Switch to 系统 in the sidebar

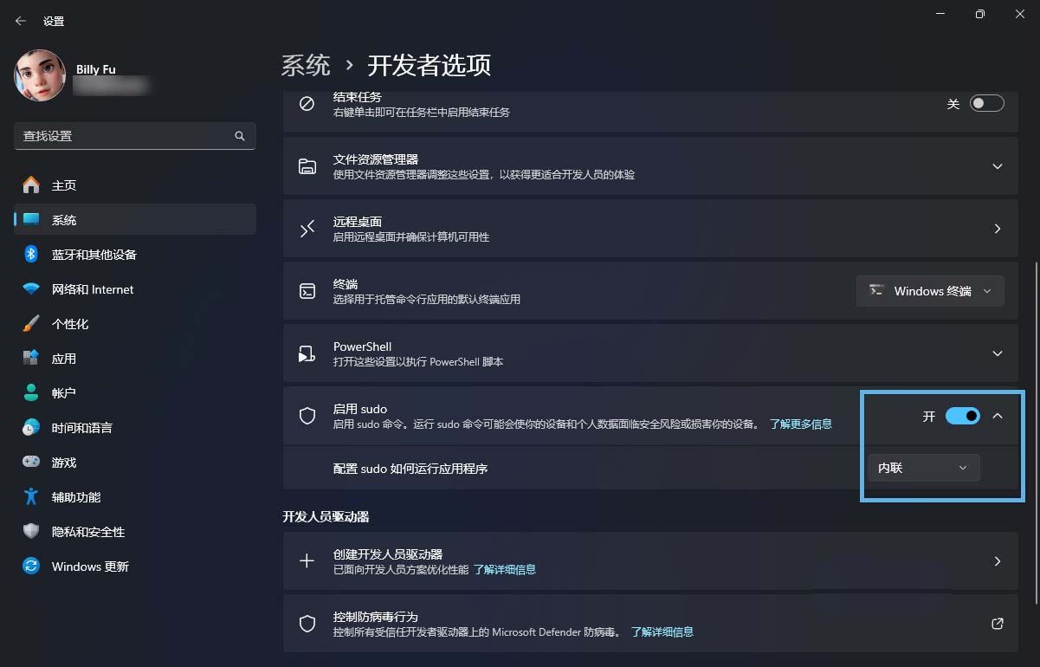(64, 219)
